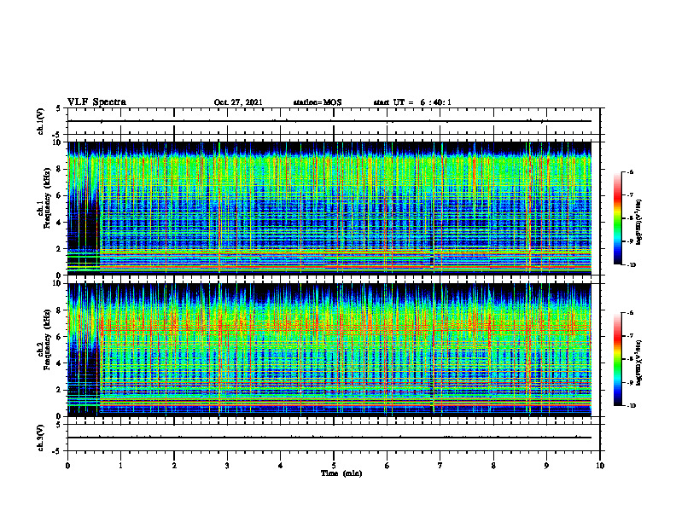Viewport: 676px width, 522px height.
Task: Click the "-6" label on ch.1 color bar
Action: (x=630, y=171)
